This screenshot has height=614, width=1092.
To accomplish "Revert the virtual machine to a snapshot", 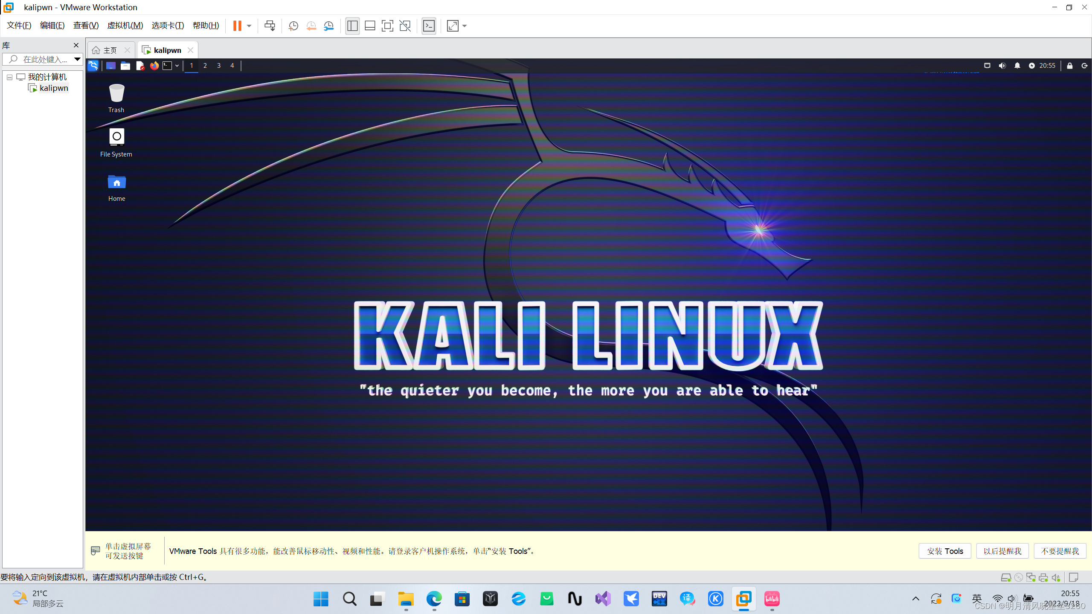I will (311, 26).
